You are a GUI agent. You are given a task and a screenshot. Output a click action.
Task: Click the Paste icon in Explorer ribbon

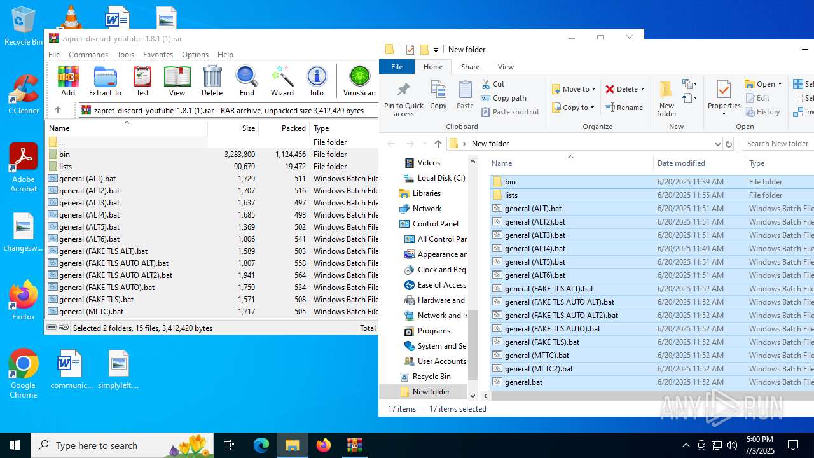(465, 95)
